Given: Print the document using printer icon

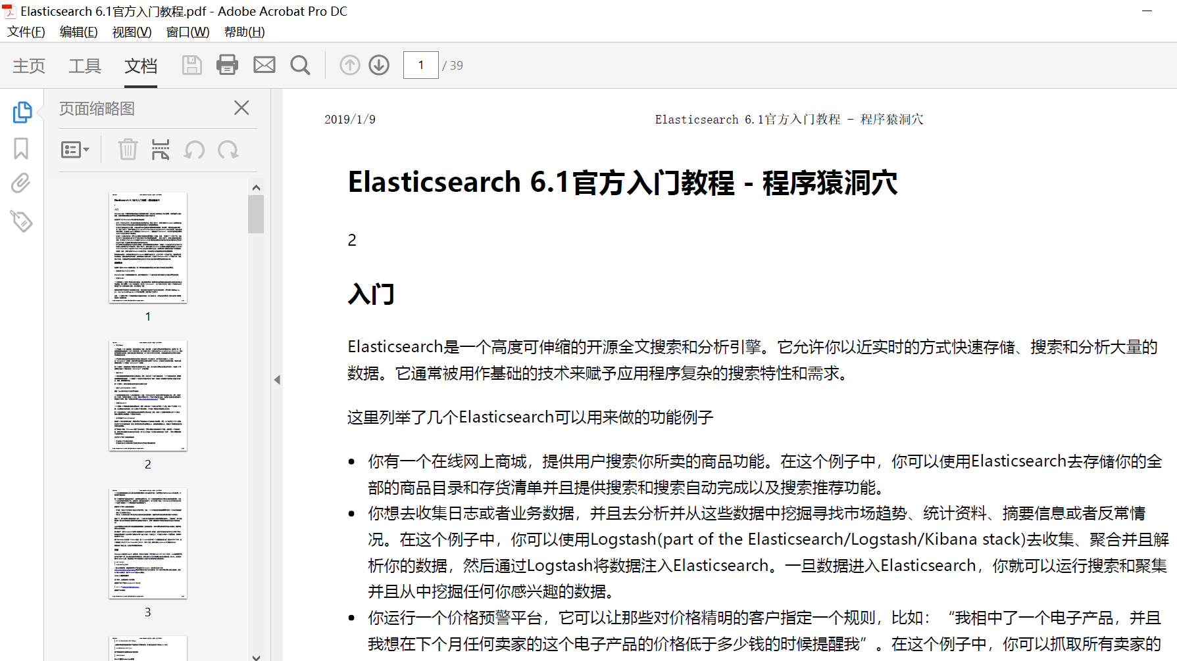Looking at the screenshot, I should [x=227, y=65].
